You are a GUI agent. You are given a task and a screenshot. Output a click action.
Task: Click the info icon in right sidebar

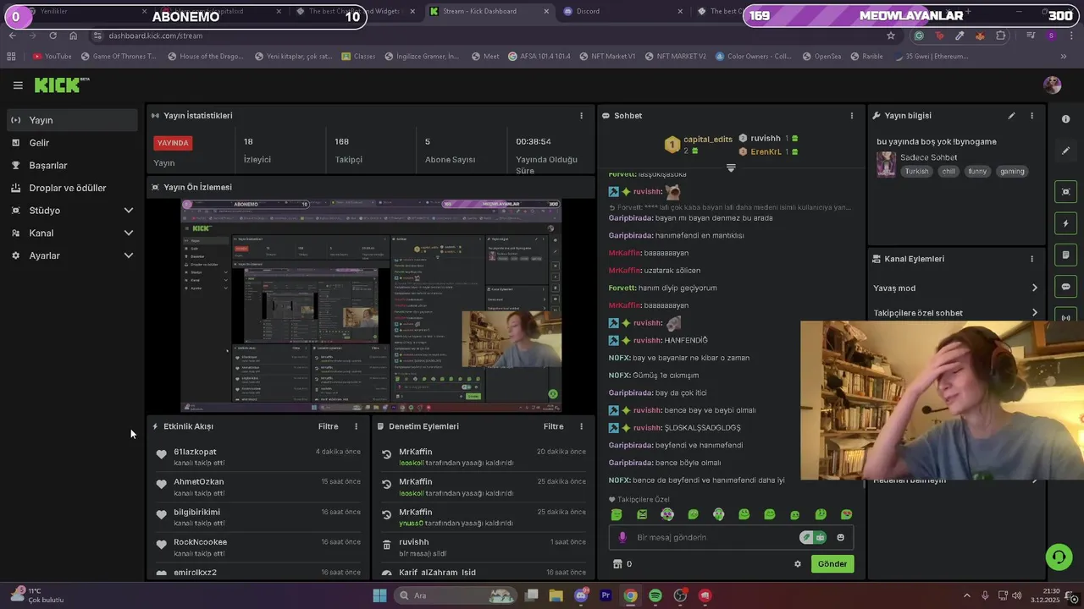(x=1066, y=119)
